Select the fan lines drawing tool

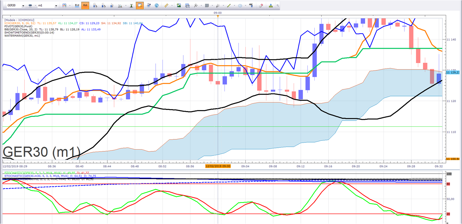coord(218,6)
